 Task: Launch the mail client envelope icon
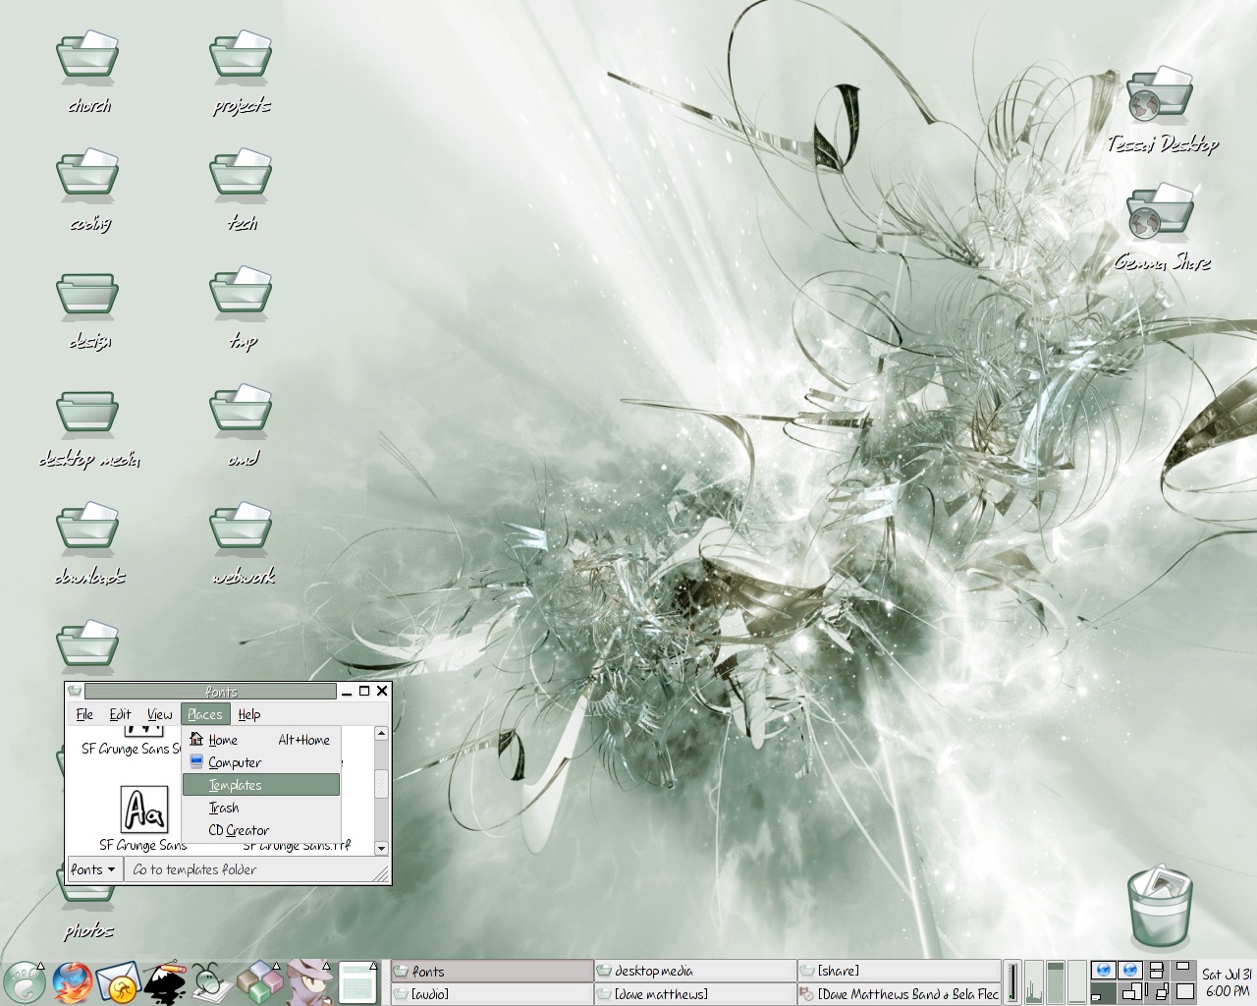click(x=117, y=982)
